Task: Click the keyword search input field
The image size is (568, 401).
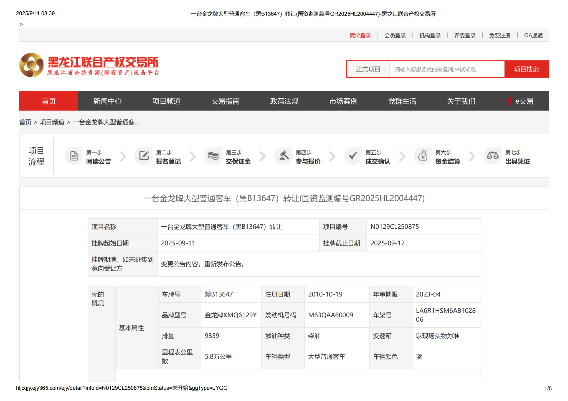Action: [x=447, y=69]
